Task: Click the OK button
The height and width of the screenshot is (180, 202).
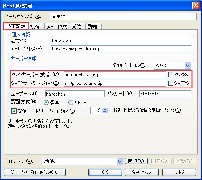Action: point(105,172)
